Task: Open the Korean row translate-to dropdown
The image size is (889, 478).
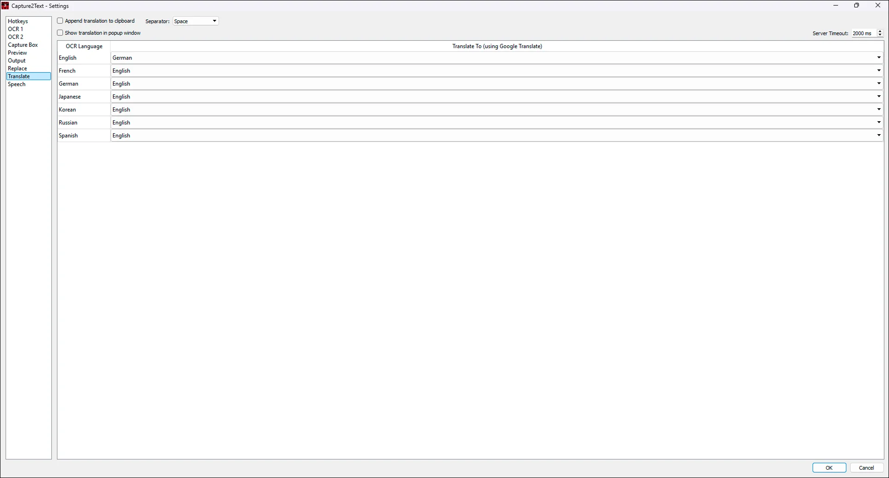Action: (497, 110)
